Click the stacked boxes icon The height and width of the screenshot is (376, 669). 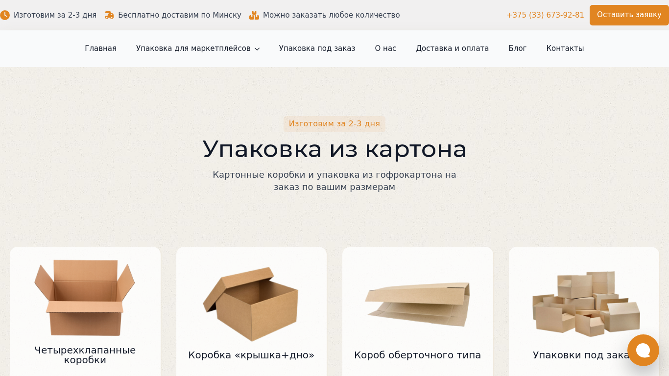(x=254, y=15)
